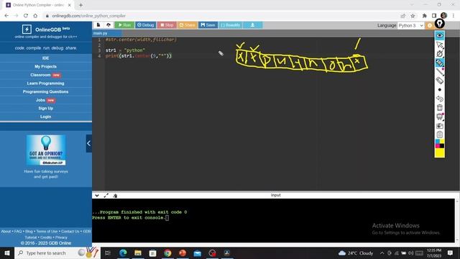Save the project using the Save button

point(208,25)
